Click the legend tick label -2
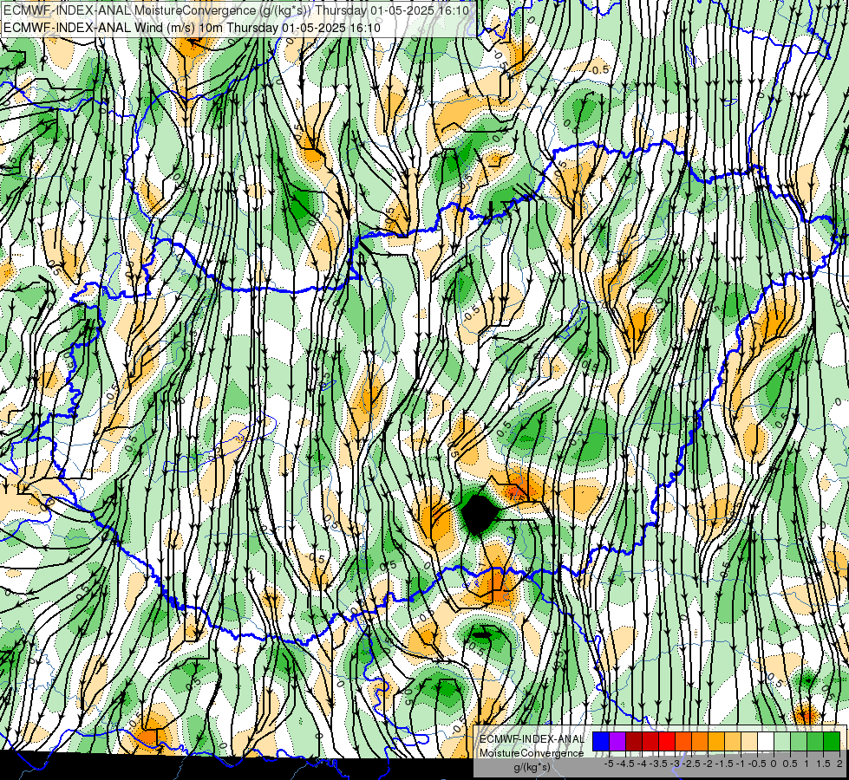This screenshot has width=849, height=780. point(708,764)
